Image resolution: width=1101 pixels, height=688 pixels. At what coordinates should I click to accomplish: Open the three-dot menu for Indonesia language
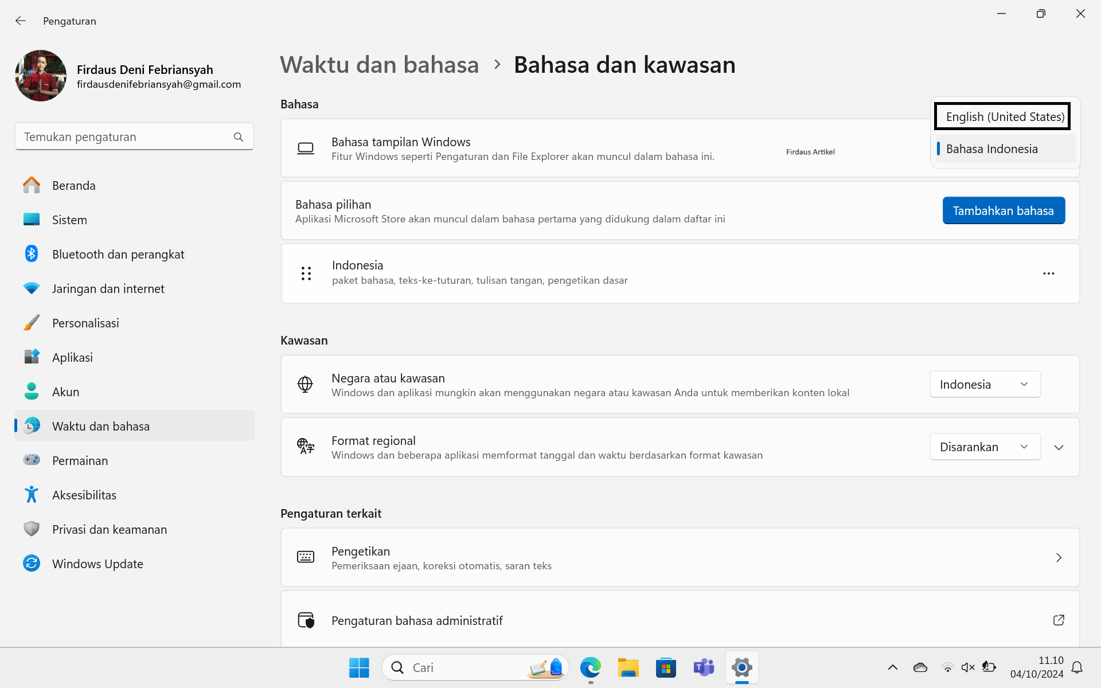[x=1048, y=273]
